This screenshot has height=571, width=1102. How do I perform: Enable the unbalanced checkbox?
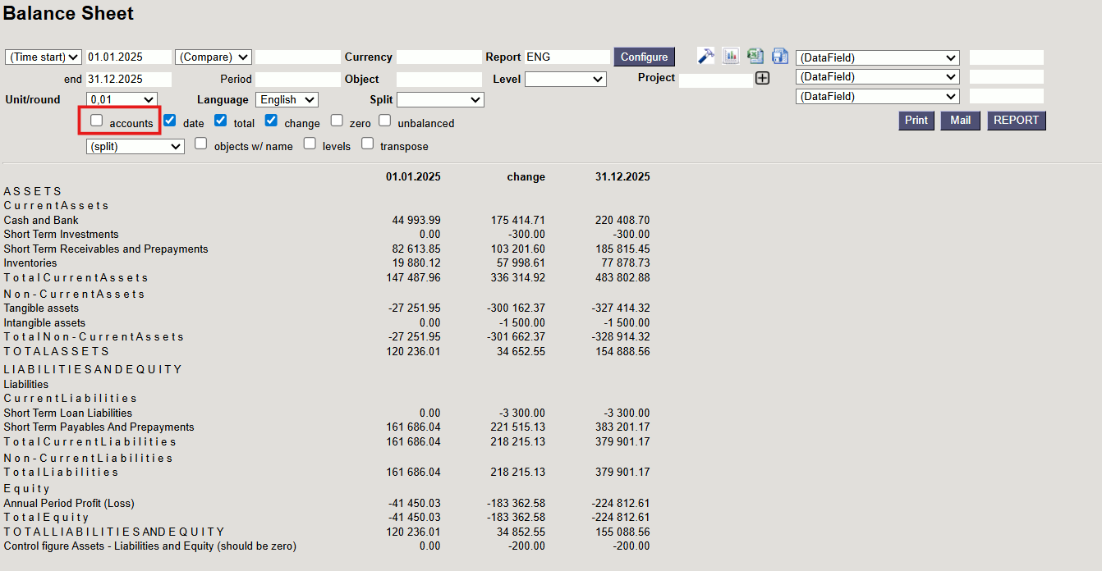click(x=385, y=121)
